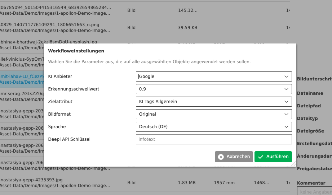
Task: Open the Zielattribut dropdown with KI Tags Allgemein
Action: pos(213,102)
